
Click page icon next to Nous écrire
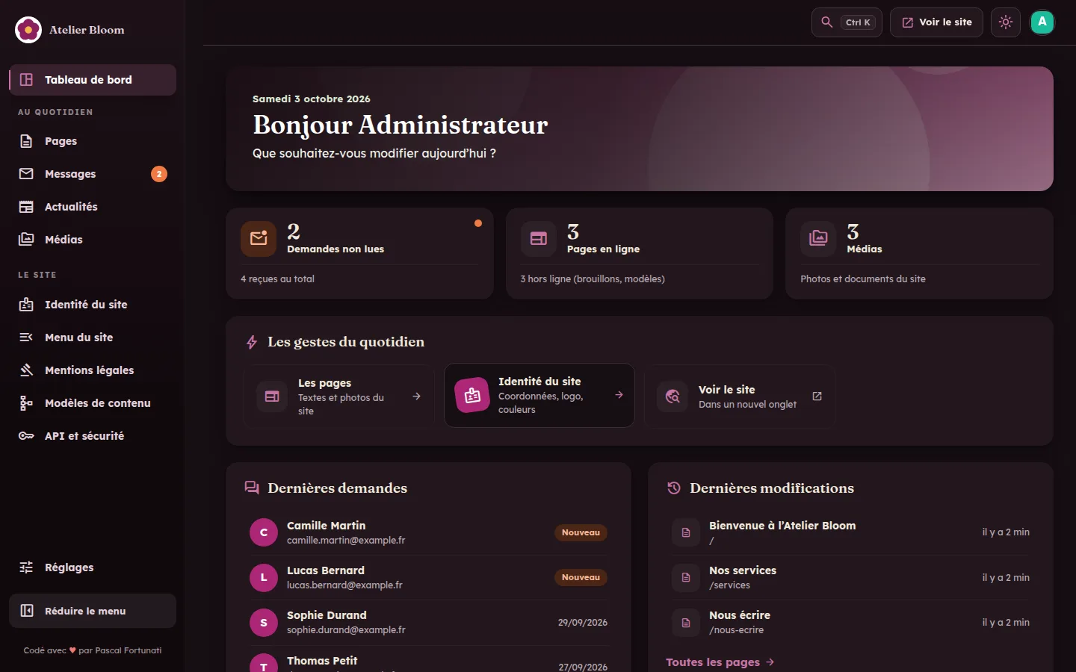686,622
